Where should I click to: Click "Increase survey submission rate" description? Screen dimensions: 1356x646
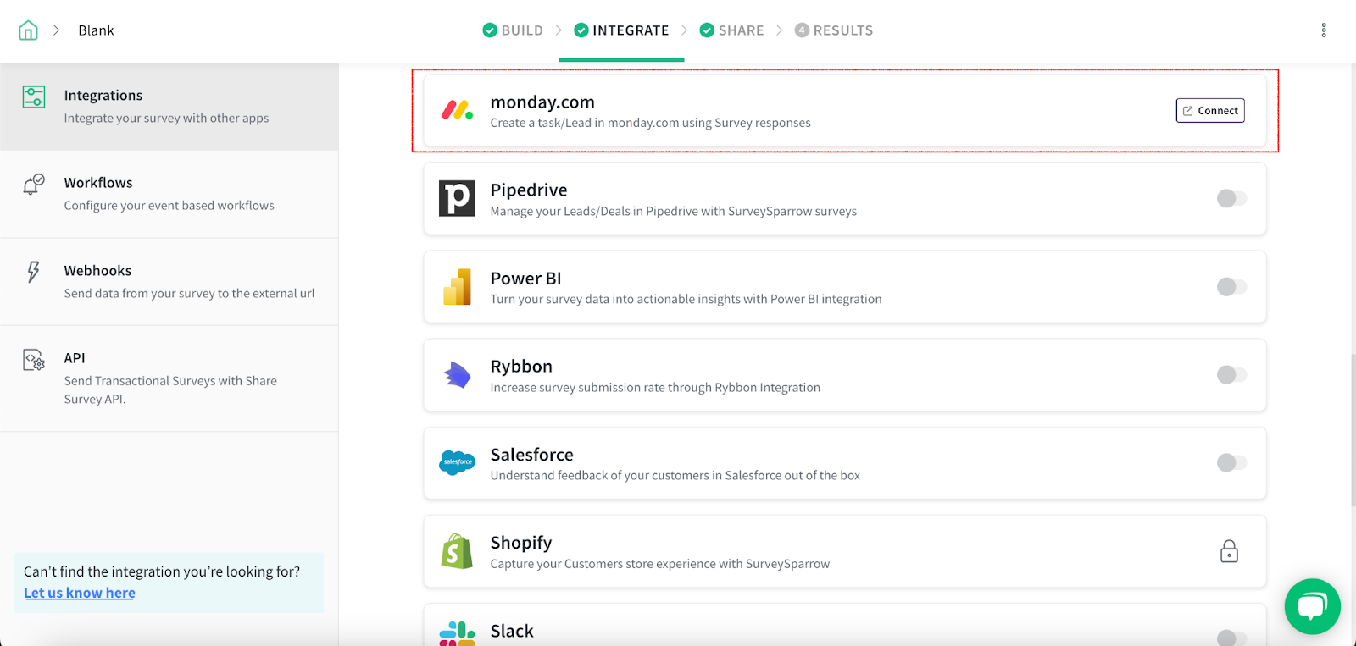tap(655, 387)
